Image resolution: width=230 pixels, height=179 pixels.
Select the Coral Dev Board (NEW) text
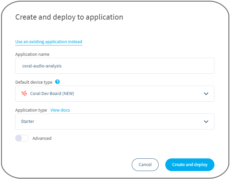point(52,93)
